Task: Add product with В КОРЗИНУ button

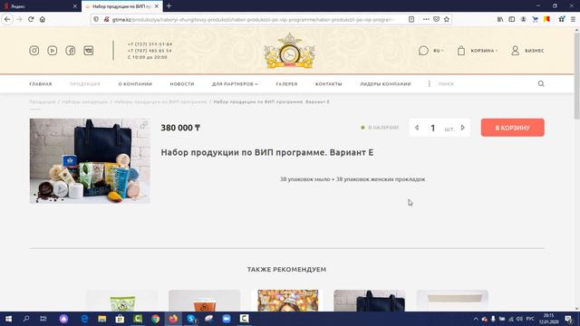Action: coord(513,128)
